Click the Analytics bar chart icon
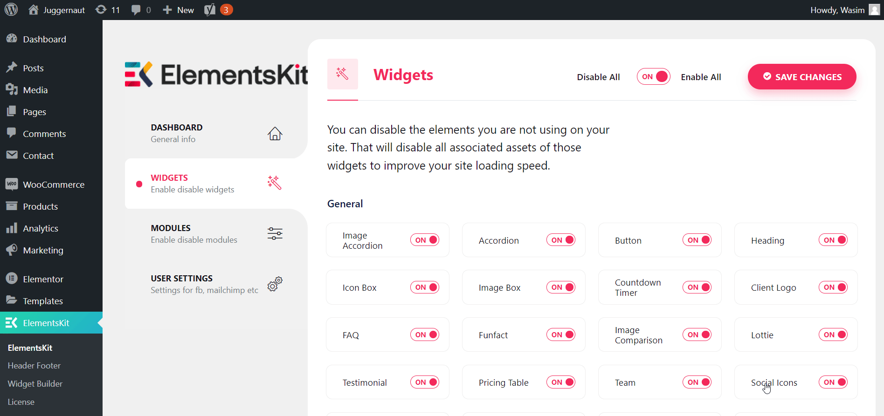This screenshot has height=416, width=884. (x=12, y=228)
